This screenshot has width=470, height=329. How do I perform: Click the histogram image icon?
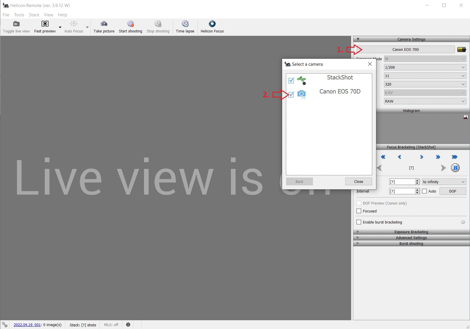466,117
